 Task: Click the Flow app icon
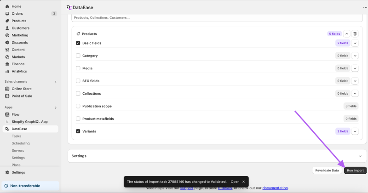tap(7, 114)
